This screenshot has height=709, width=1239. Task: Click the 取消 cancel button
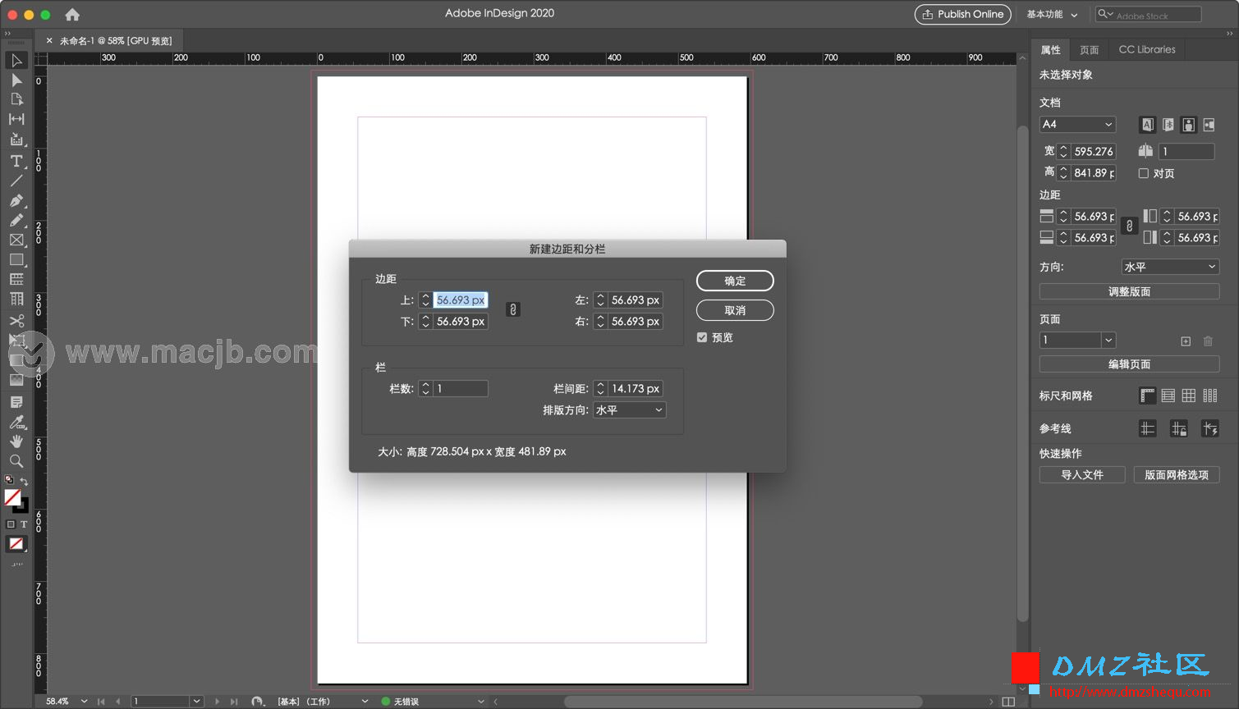click(x=735, y=310)
